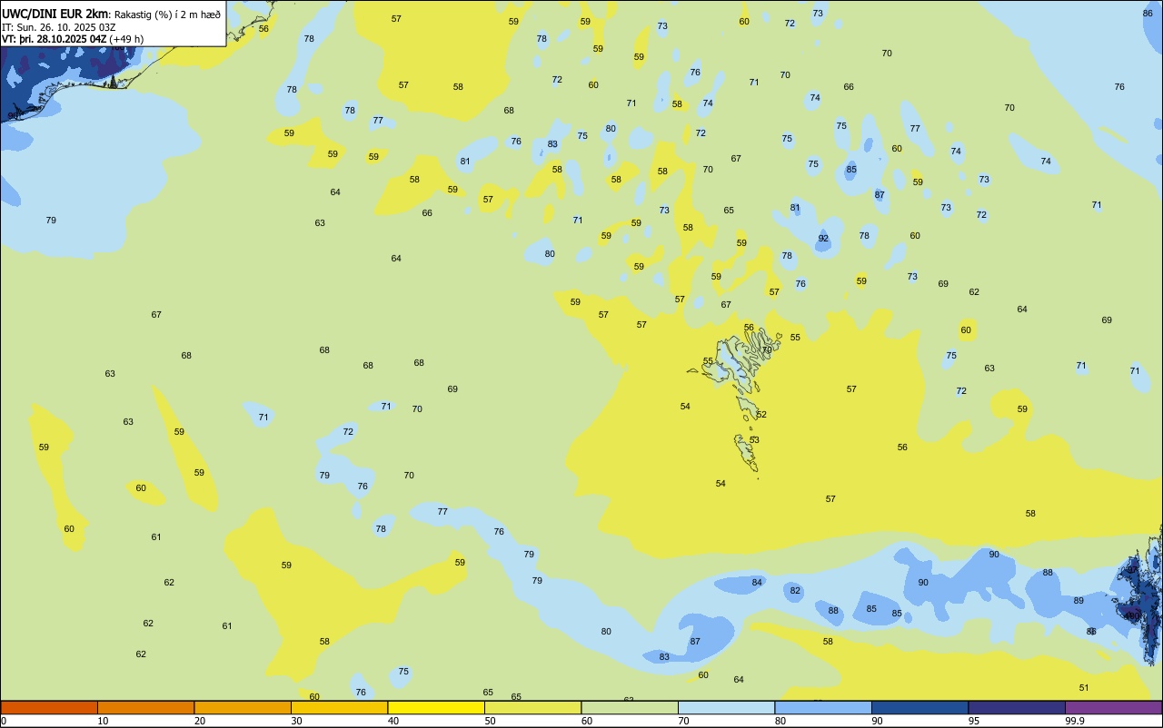Click the purple legend swatch above 99.9

point(1113,707)
